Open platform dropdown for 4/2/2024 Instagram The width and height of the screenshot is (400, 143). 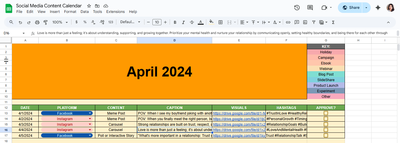90,119
